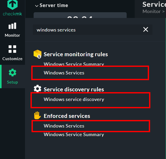The image size is (166, 159).
Task: Click the Service monitoring rules box icon
Action: pyautogui.click(x=38, y=54)
